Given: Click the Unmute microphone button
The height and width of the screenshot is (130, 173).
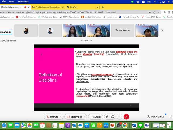Looking at the screenshot, I should (52, 117).
